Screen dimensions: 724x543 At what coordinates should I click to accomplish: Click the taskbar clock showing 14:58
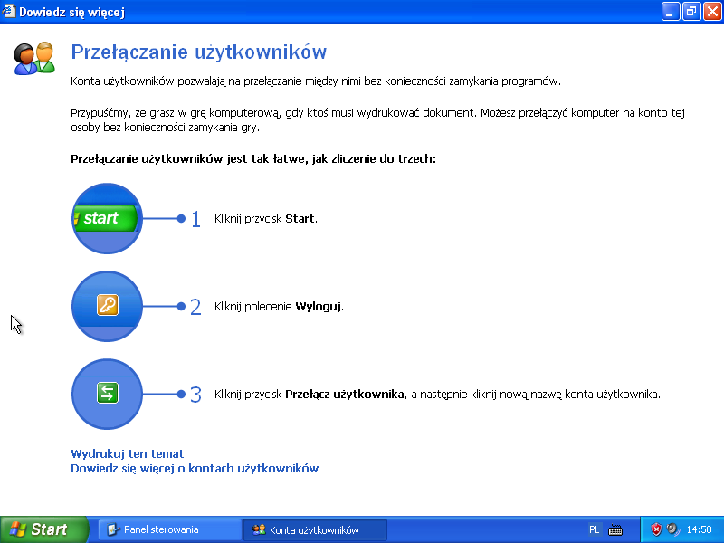click(x=699, y=529)
